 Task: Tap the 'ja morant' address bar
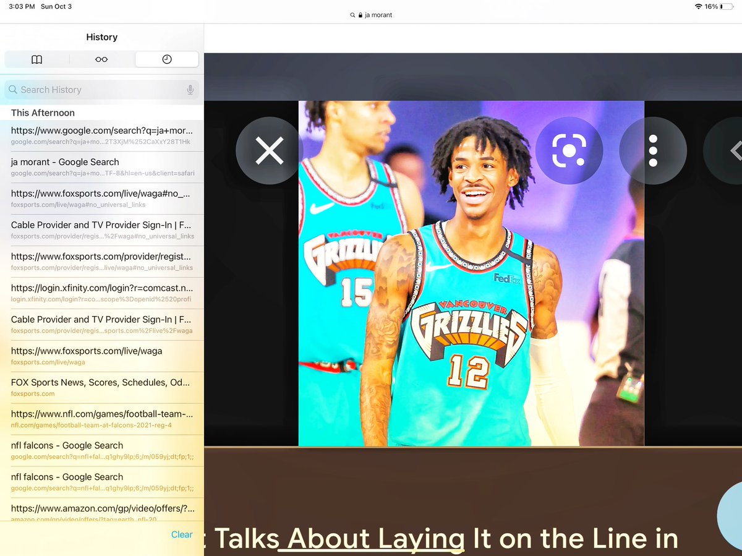click(371, 15)
